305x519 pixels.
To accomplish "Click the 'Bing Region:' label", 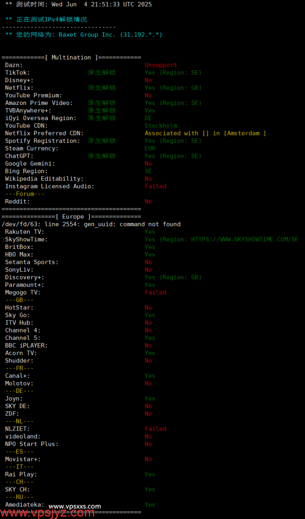I will tap(27, 171).
